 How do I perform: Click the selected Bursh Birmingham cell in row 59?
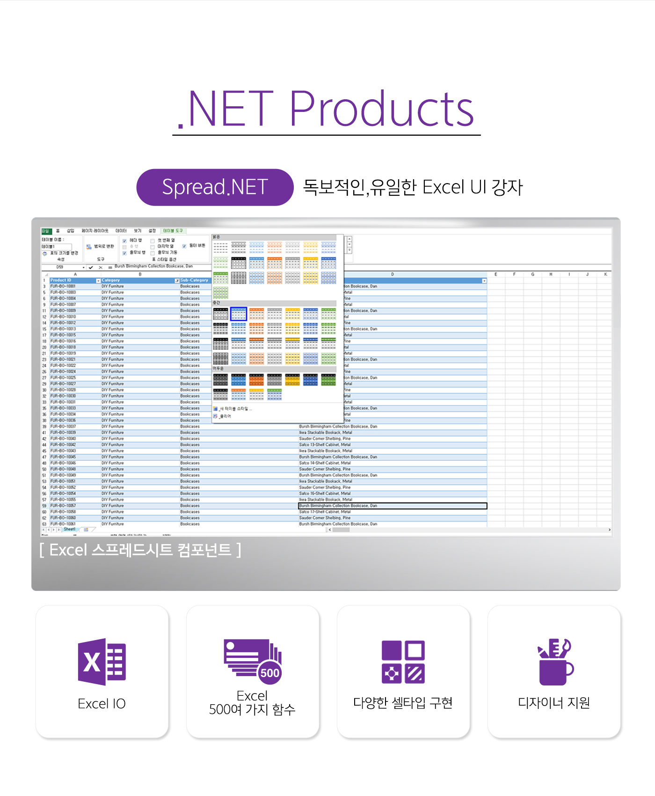click(393, 506)
